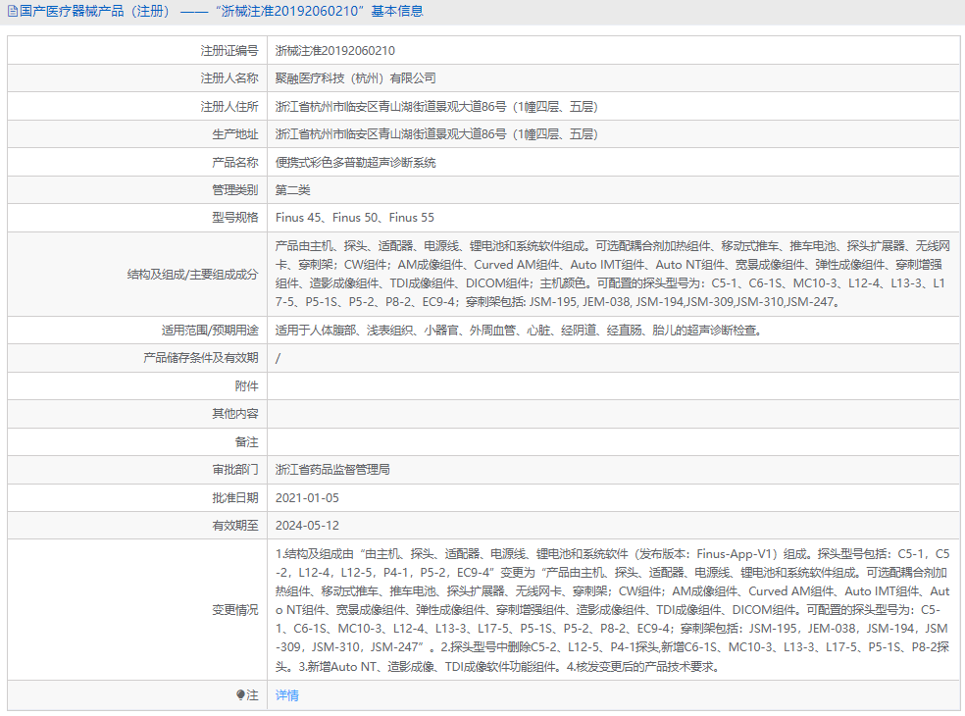965x716 pixels.
Task: Click the label 管理类别
Action: click(x=235, y=190)
